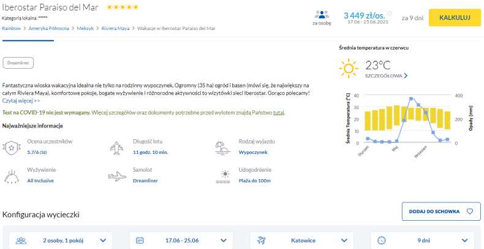Click the beach umbrella trip type icon
The width and height of the screenshot is (484, 249).
pyautogui.click(x=222, y=147)
